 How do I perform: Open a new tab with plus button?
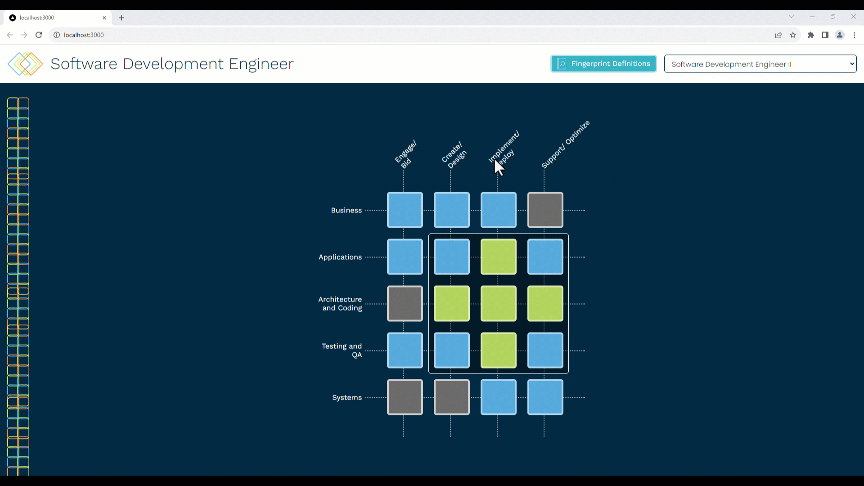coord(121,18)
